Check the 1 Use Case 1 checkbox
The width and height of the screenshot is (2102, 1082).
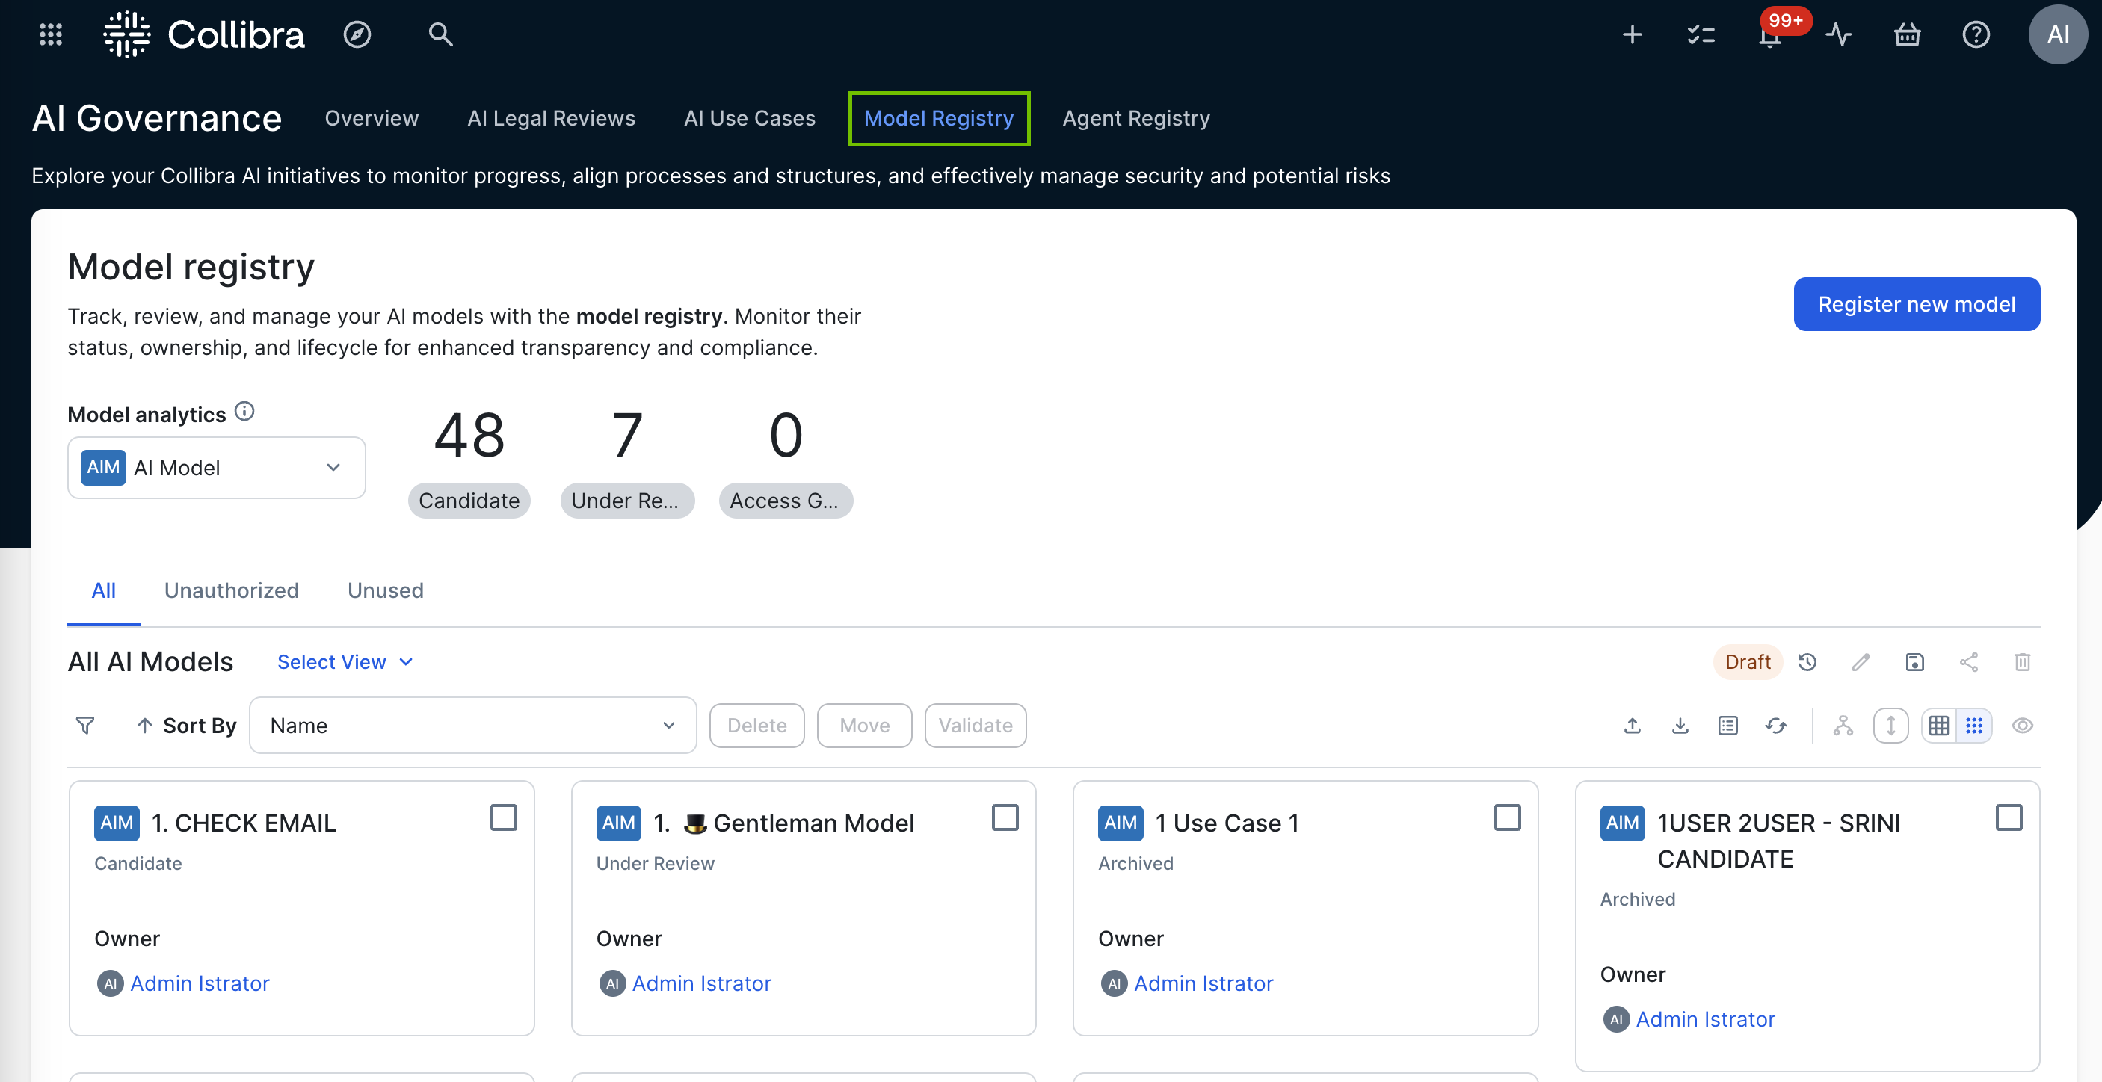(x=1507, y=817)
